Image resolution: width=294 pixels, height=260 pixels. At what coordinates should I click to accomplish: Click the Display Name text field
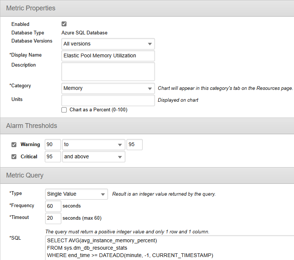click(108, 56)
